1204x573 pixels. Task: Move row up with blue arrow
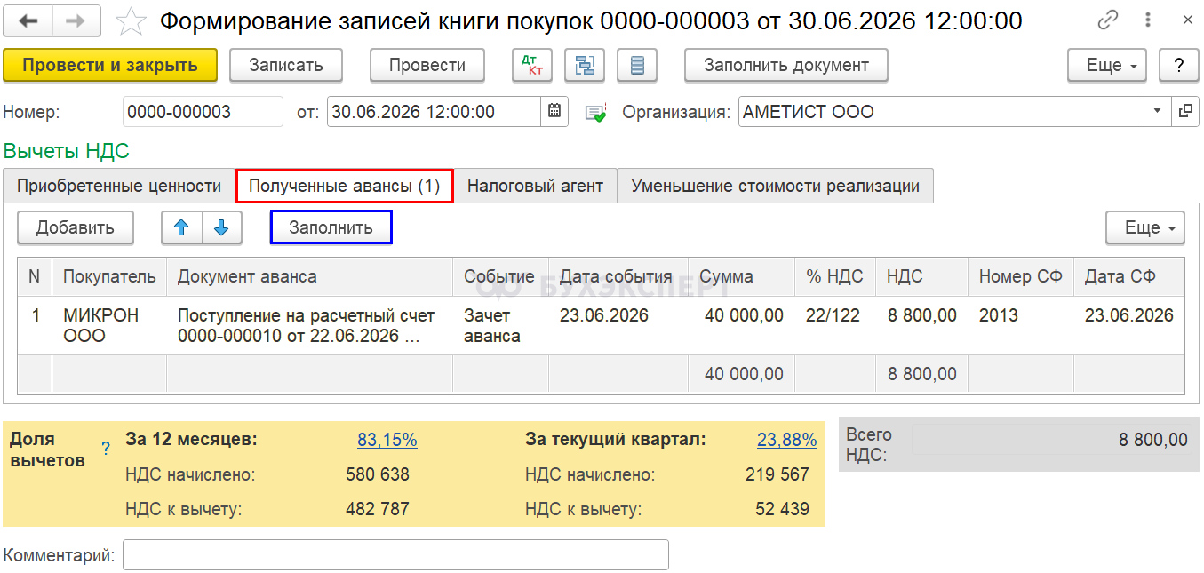(181, 227)
